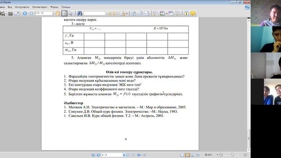This screenshot has width=281, height=158.
Task: Enable continuous facing view mode
Action: (198, 155)
